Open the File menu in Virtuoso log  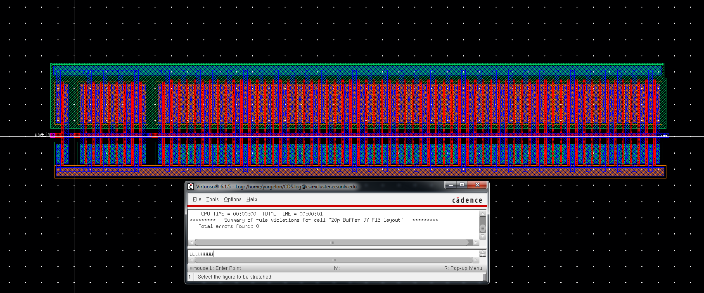(197, 199)
